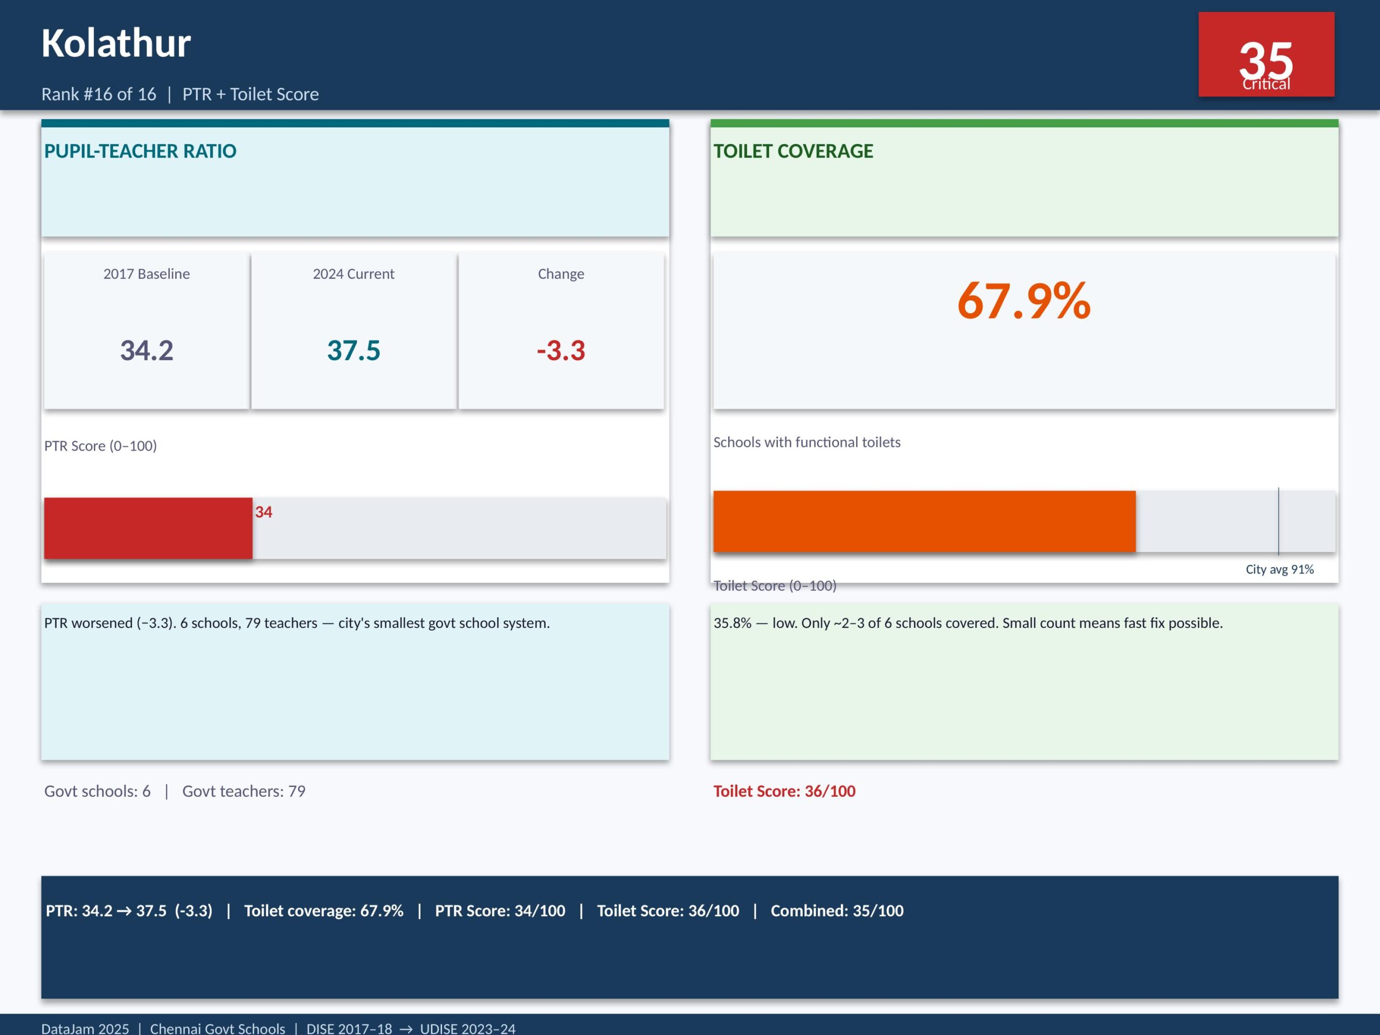Click the PTR Score (0–100) label
Screen dimensions: 1380x1035
point(100,445)
